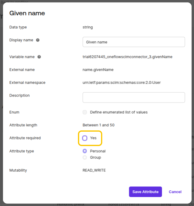Click the 'Define enumerated list of values' label

(x=119, y=112)
